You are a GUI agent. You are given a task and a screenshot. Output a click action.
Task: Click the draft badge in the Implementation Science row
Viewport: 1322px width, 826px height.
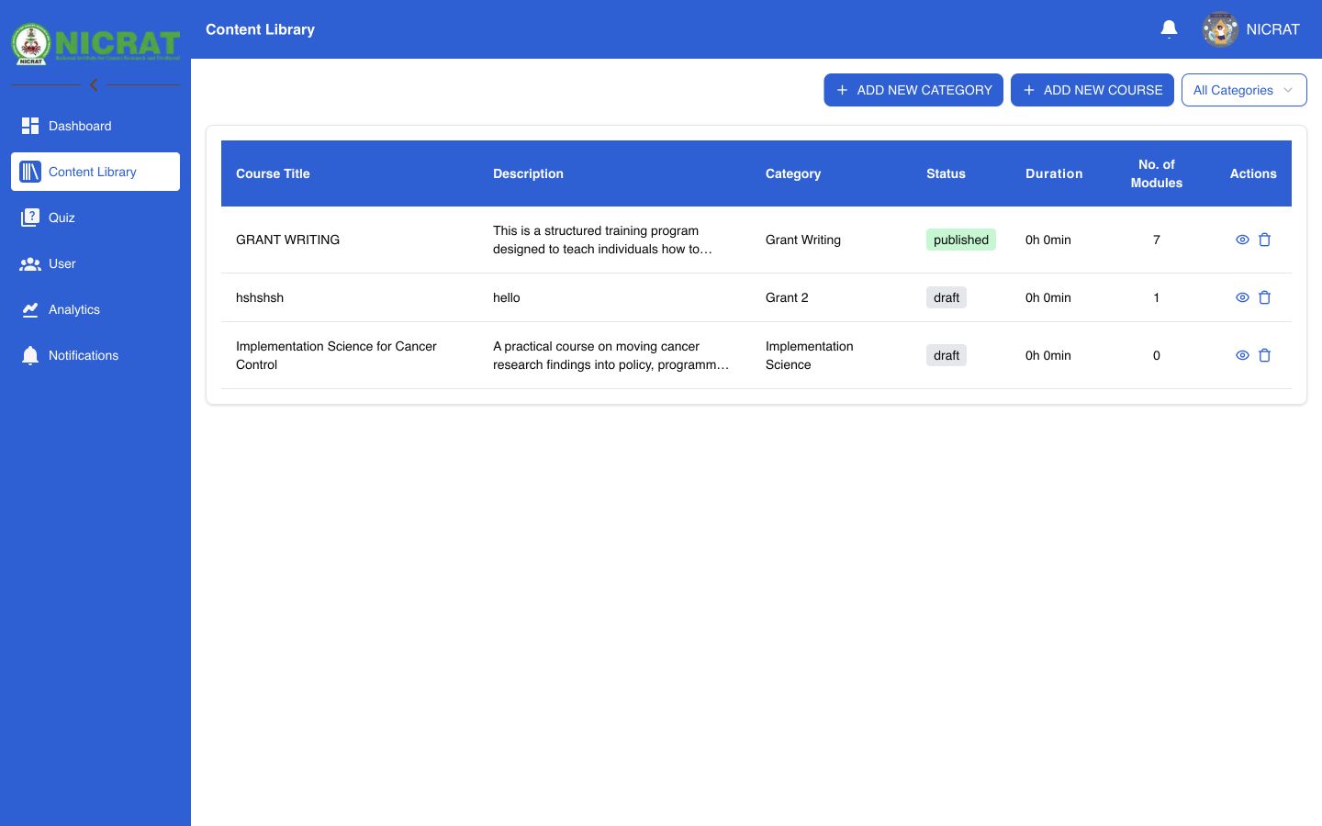[x=947, y=355]
